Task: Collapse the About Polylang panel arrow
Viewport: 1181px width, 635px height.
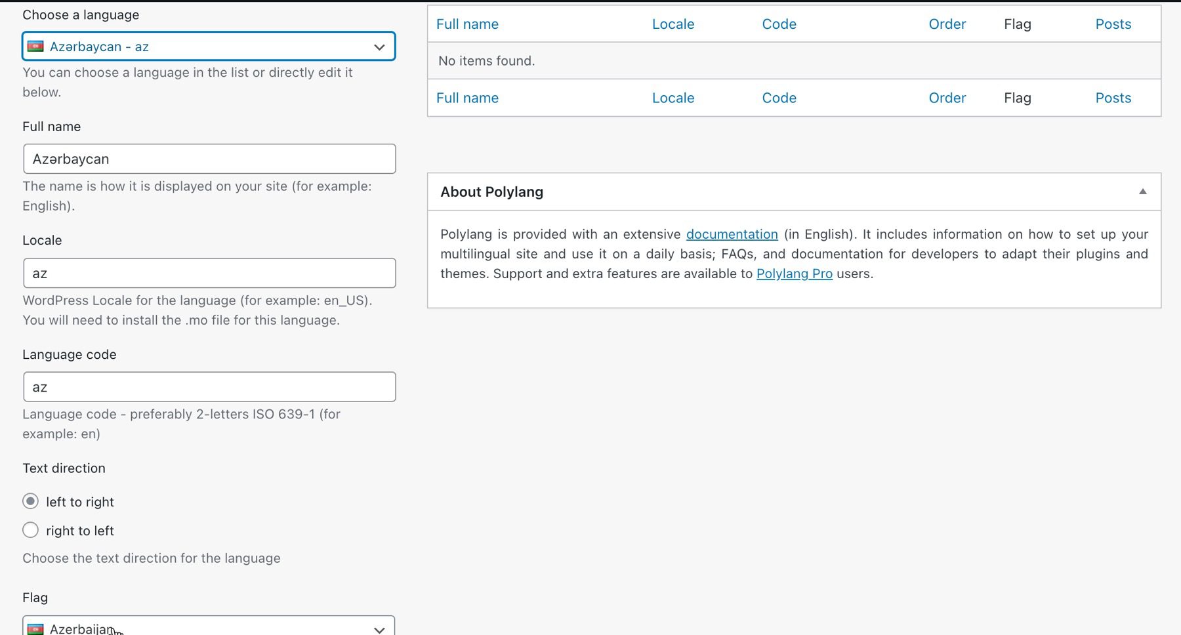Action: [x=1142, y=192]
